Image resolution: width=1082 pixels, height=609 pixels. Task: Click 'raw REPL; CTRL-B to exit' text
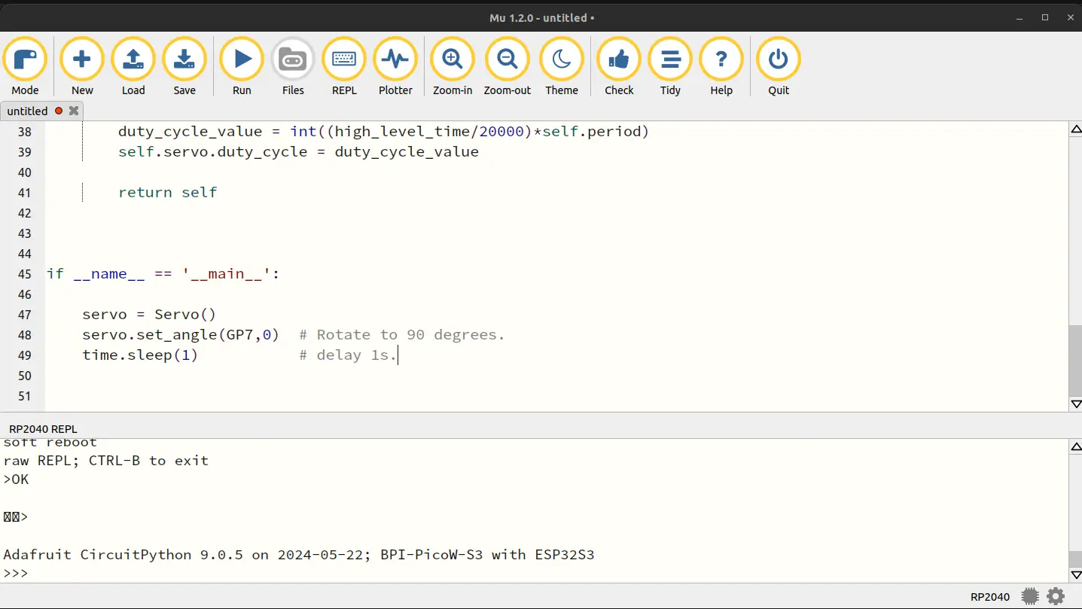[x=106, y=460]
